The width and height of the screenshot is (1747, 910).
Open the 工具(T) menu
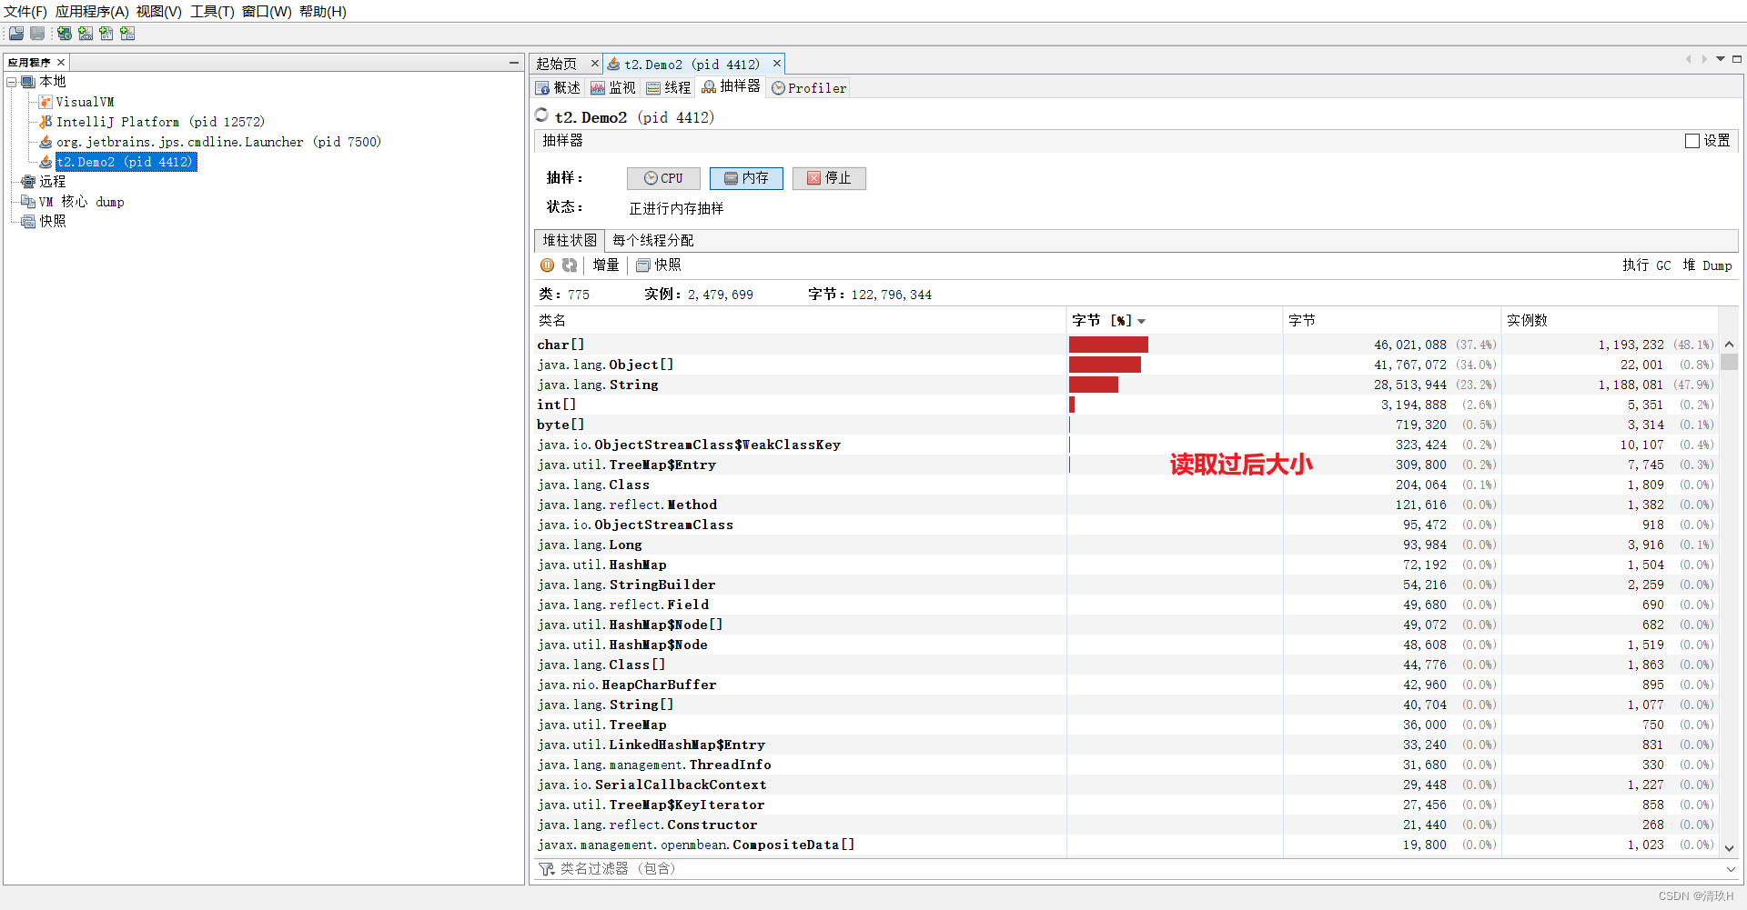click(212, 12)
